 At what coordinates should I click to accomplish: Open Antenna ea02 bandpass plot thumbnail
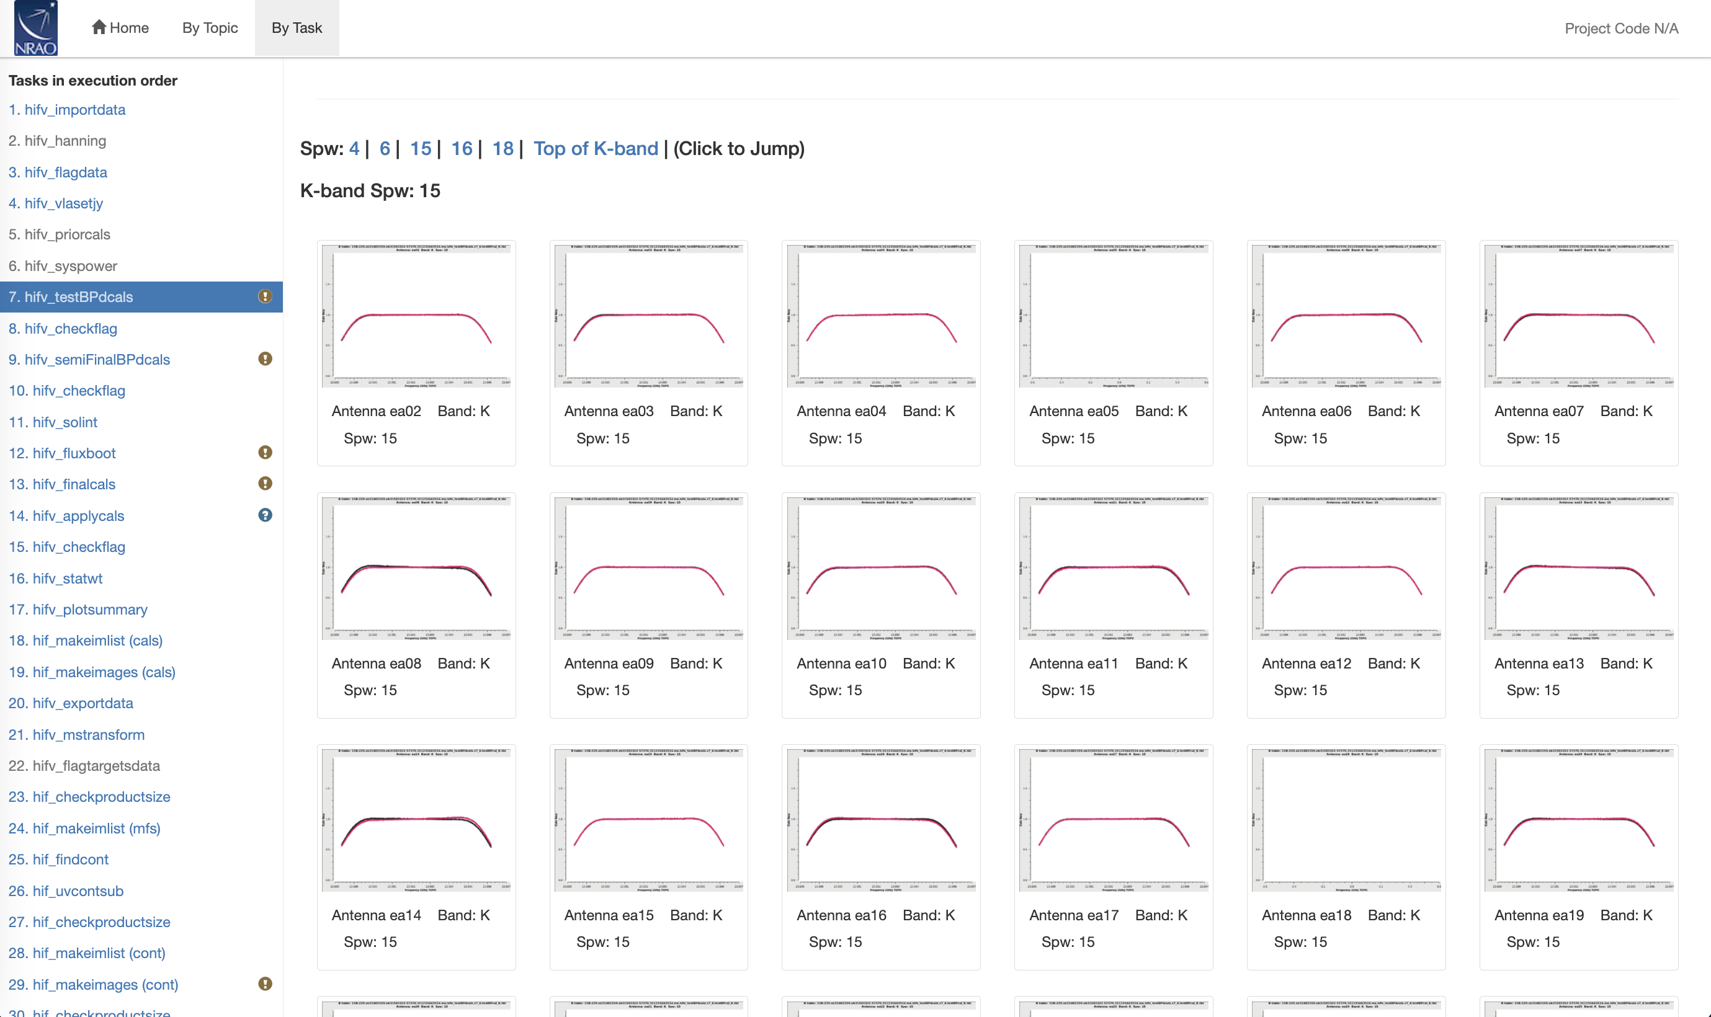tap(416, 316)
